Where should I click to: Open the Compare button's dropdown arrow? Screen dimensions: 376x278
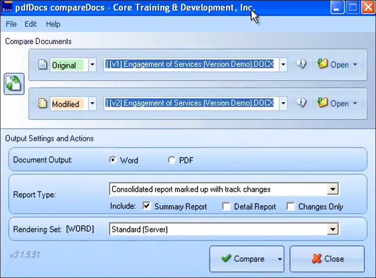(280, 259)
